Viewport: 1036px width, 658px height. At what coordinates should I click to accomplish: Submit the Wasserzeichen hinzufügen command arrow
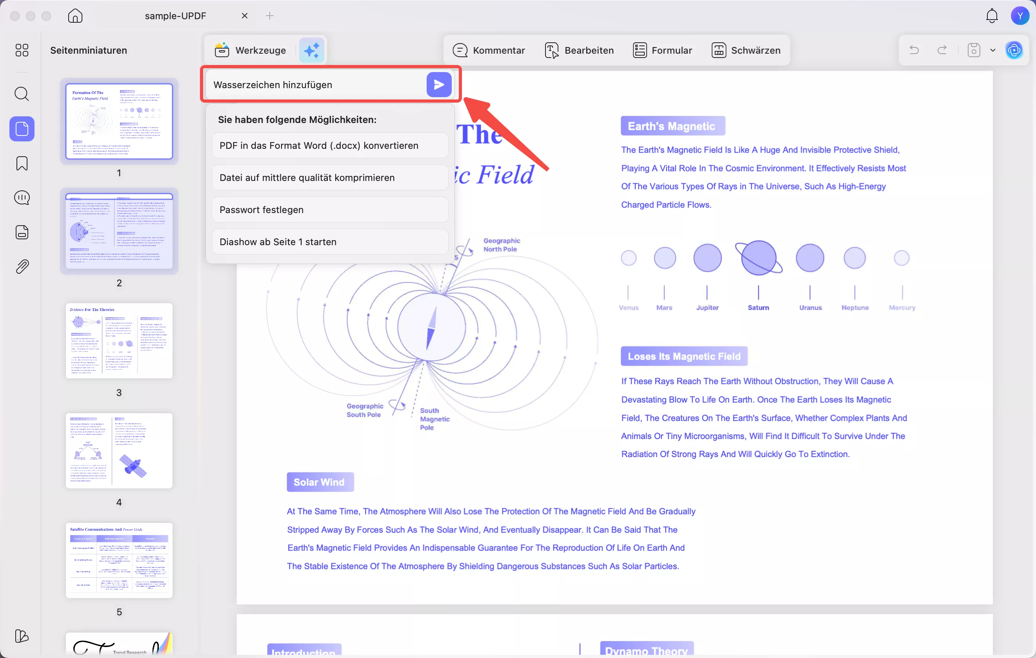[438, 85]
